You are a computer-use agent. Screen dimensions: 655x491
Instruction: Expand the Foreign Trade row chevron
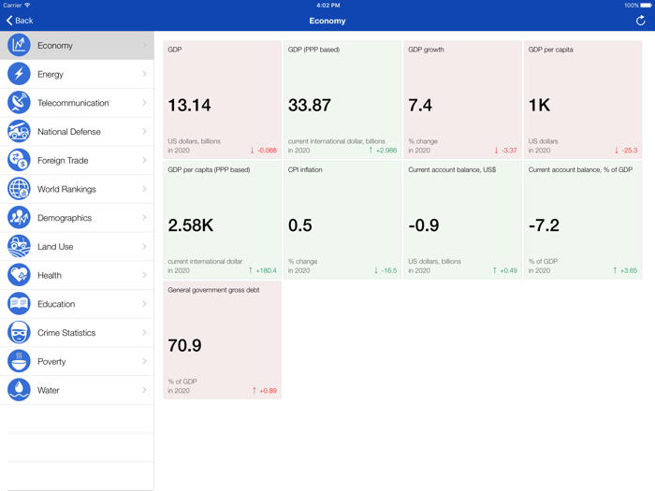(x=144, y=160)
